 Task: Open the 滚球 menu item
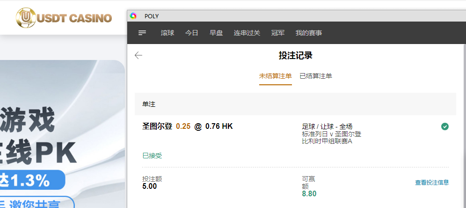(x=167, y=33)
